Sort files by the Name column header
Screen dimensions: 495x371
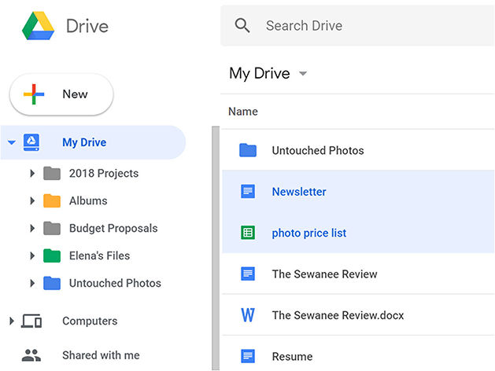(x=243, y=112)
